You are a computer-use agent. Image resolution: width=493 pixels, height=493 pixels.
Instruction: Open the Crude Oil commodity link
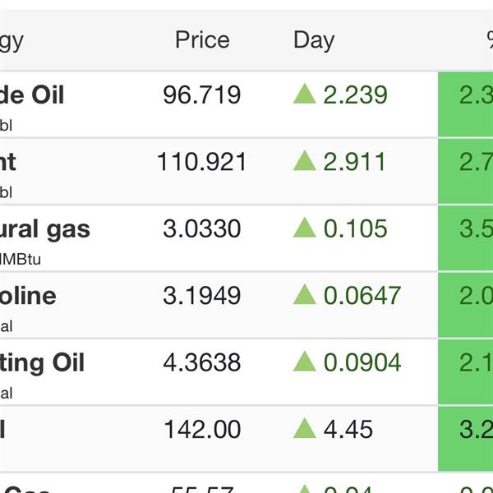pos(33,95)
